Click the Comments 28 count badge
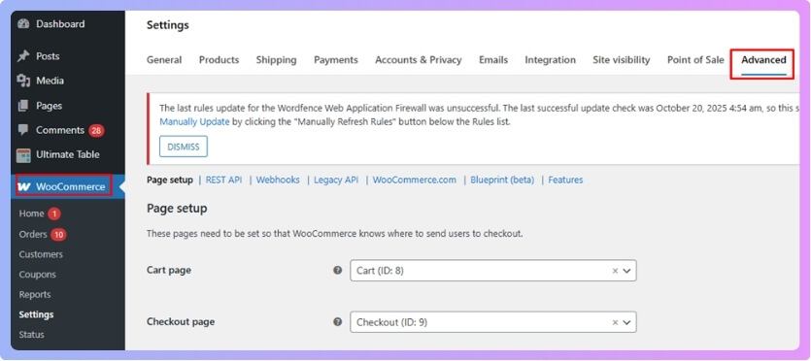The image size is (811, 361). point(96,131)
